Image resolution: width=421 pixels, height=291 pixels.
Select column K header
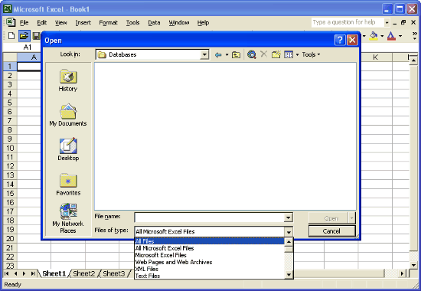[x=375, y=57]
